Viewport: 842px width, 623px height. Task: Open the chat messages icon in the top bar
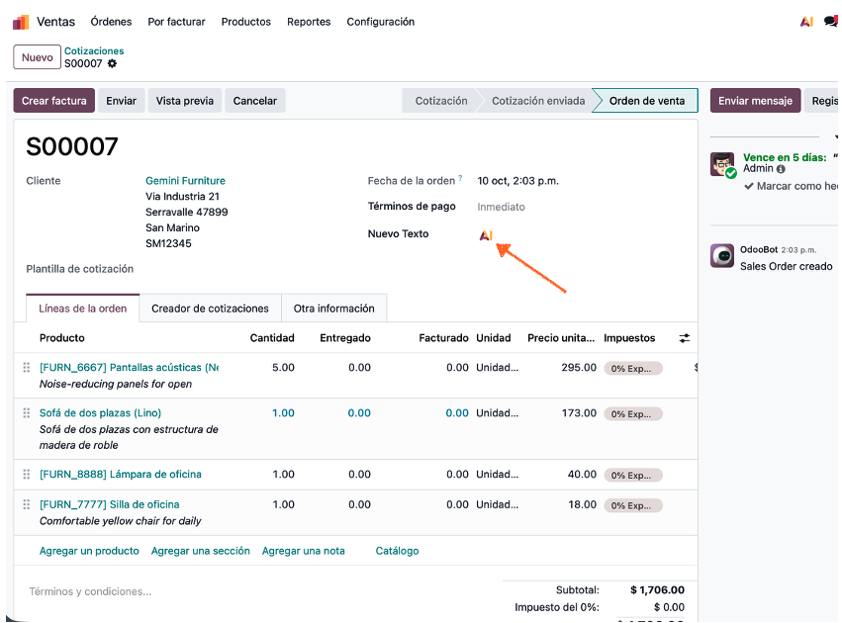click(830, 22)
